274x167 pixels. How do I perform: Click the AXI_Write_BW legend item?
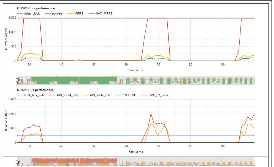(x=96, y=95)
